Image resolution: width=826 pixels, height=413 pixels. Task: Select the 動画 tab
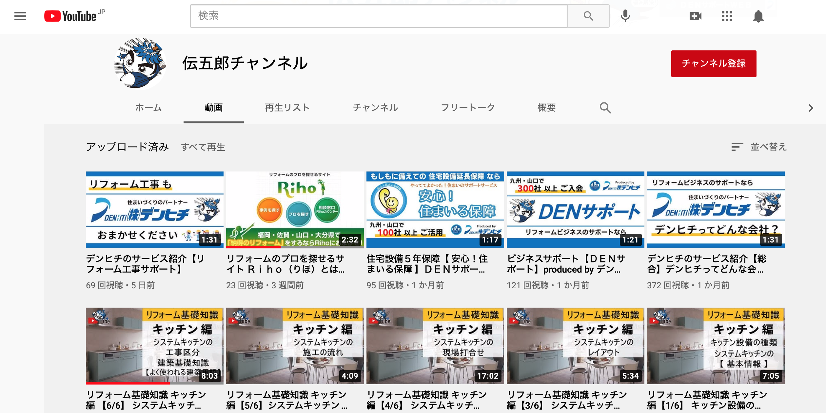tap(214, 108)
